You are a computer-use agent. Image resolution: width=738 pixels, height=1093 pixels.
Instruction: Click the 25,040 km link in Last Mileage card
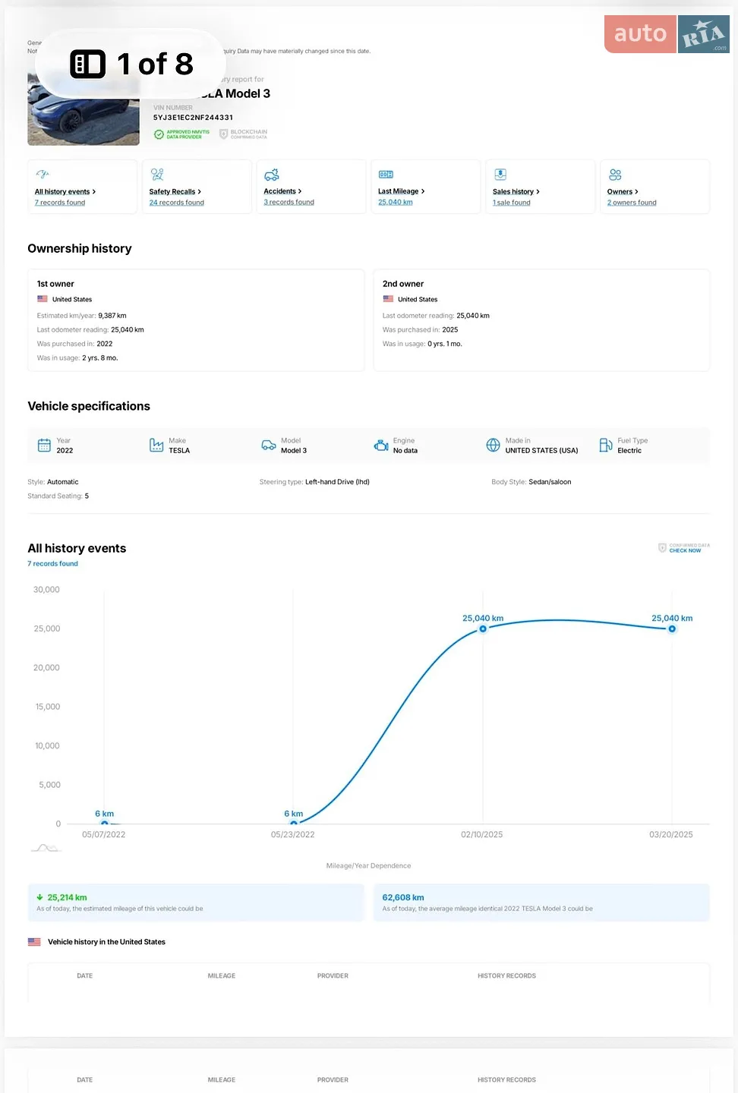tap(396, 202)
